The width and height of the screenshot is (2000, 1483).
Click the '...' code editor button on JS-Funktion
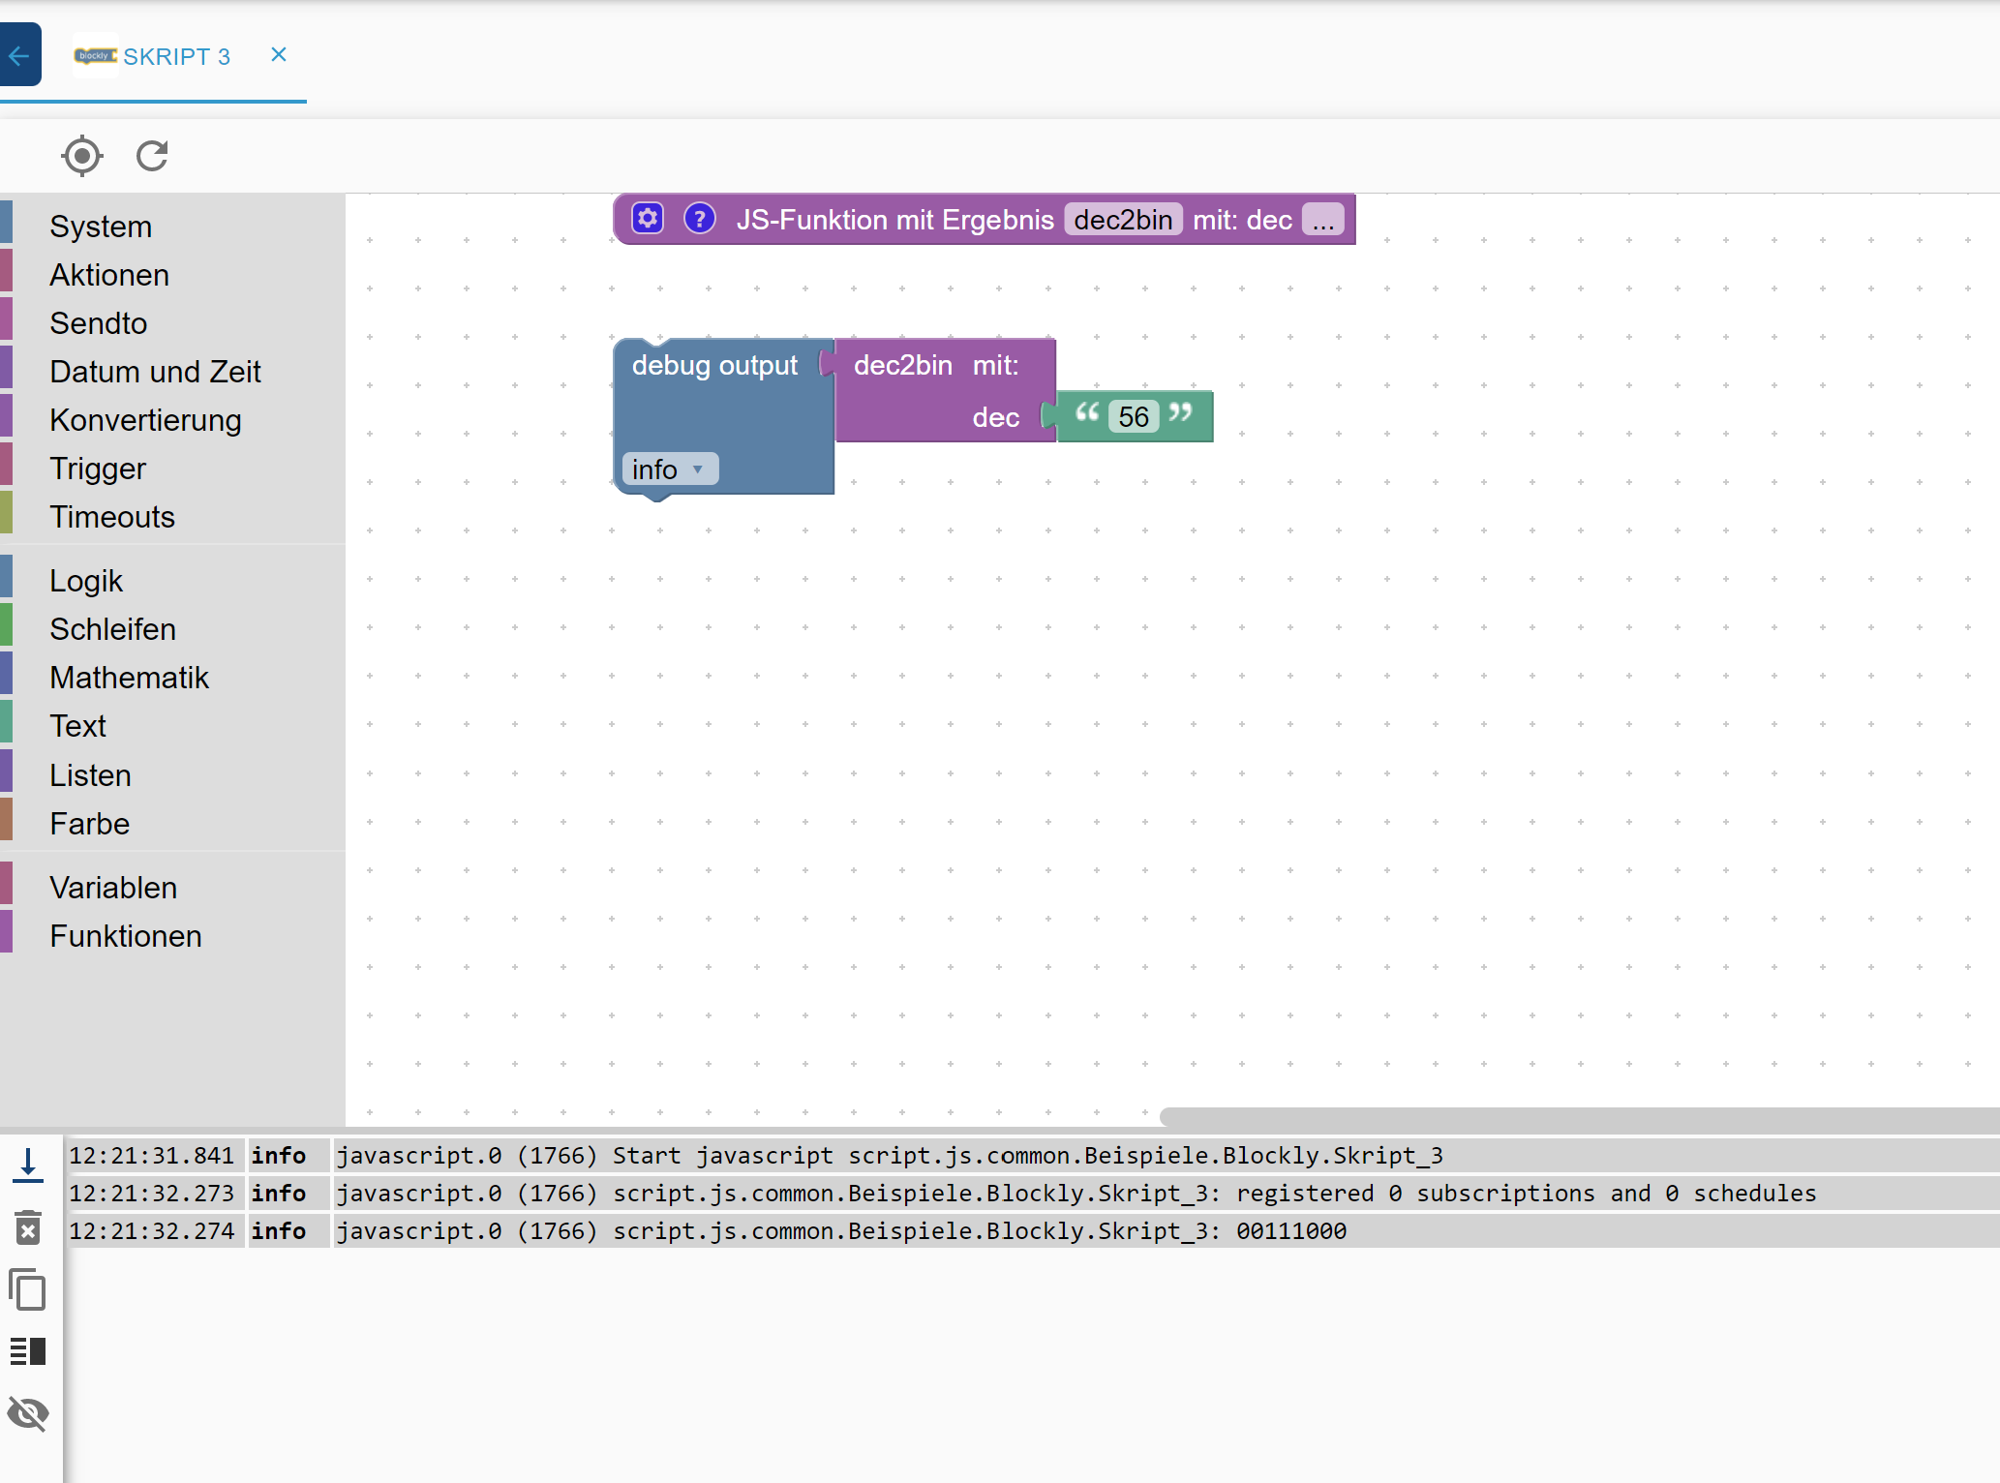tap(1322, 220)
